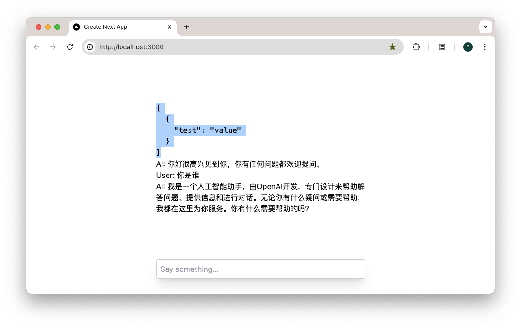Open a new tab with plus button

click(x=186, y=27)
